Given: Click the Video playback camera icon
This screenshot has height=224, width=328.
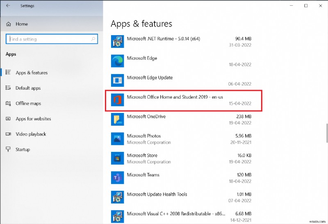Looking at the screenshot, I should (x=8, y=134).
